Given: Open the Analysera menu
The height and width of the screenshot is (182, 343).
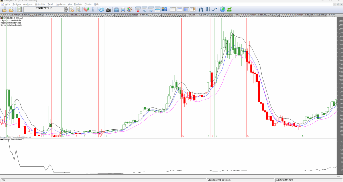Looking at the screenshot, I should 28,4.
